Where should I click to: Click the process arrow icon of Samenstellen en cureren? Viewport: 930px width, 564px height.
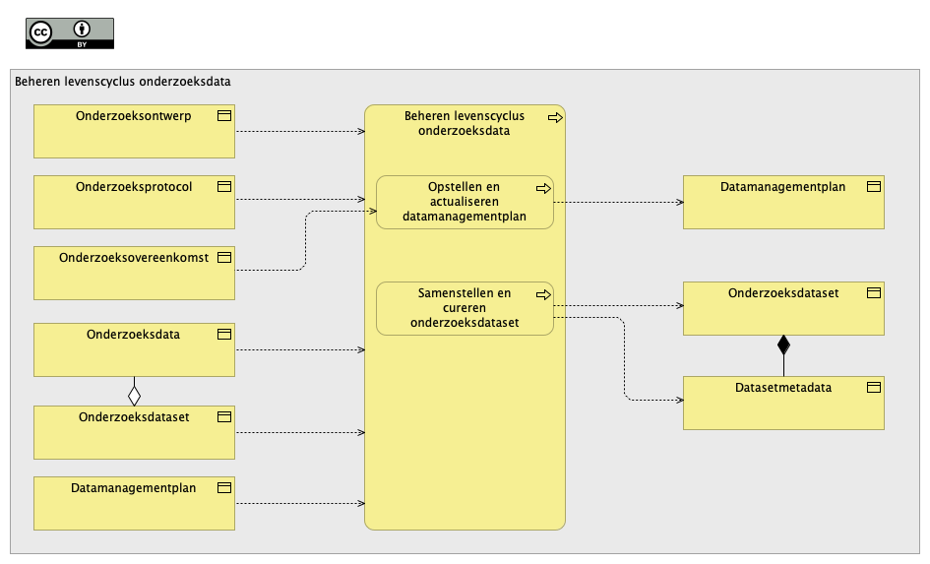pyautogui.click(x=543, y=294)
